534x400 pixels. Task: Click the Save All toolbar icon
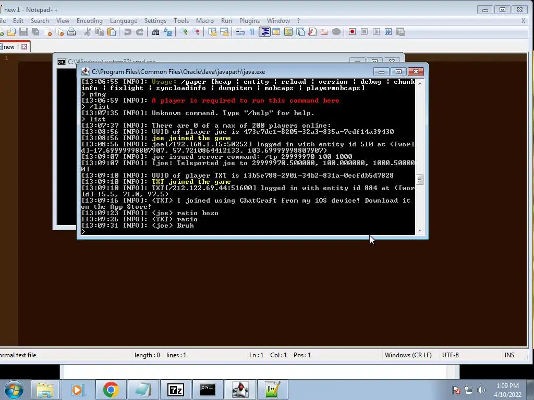(35, 32)
